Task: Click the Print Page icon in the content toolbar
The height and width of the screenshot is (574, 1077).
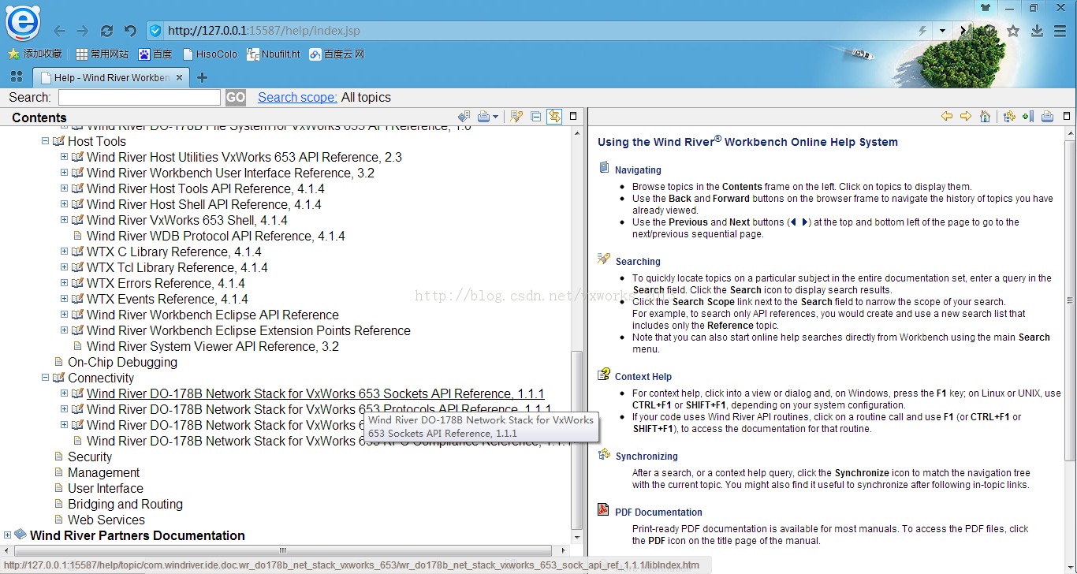Action: coord(1047,117)
